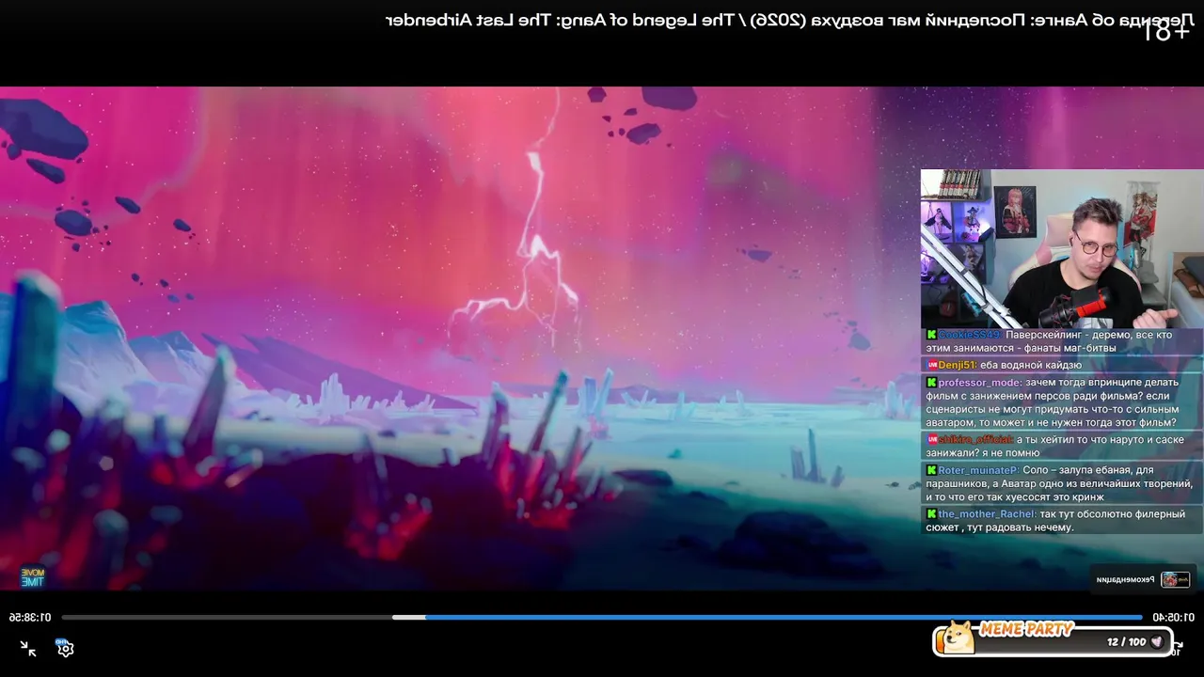1204x677 pixels.
Task: Click the green Kick badge beside Roter_muinateP
Action: [931, 470]
